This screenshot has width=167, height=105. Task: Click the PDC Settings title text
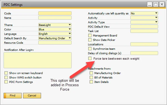[13, 5]
